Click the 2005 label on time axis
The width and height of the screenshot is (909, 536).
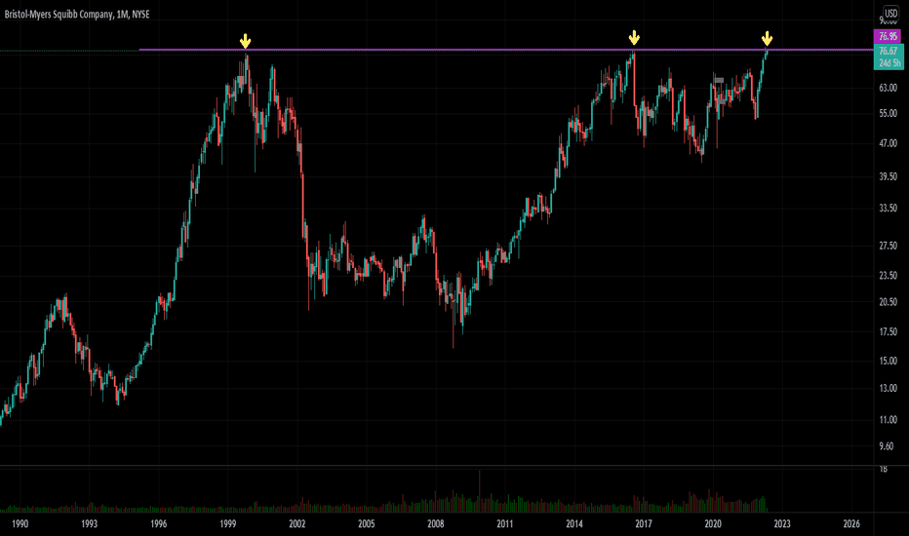pyautogui.click(x=367, y=524)
